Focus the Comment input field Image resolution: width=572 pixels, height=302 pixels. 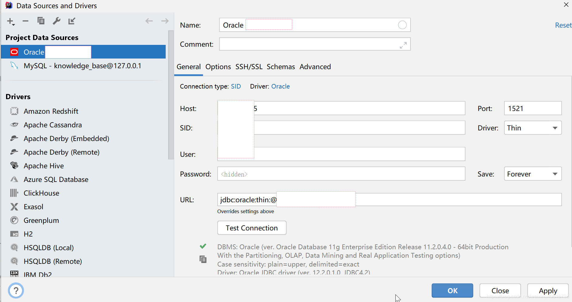click(x=315, y=44)
